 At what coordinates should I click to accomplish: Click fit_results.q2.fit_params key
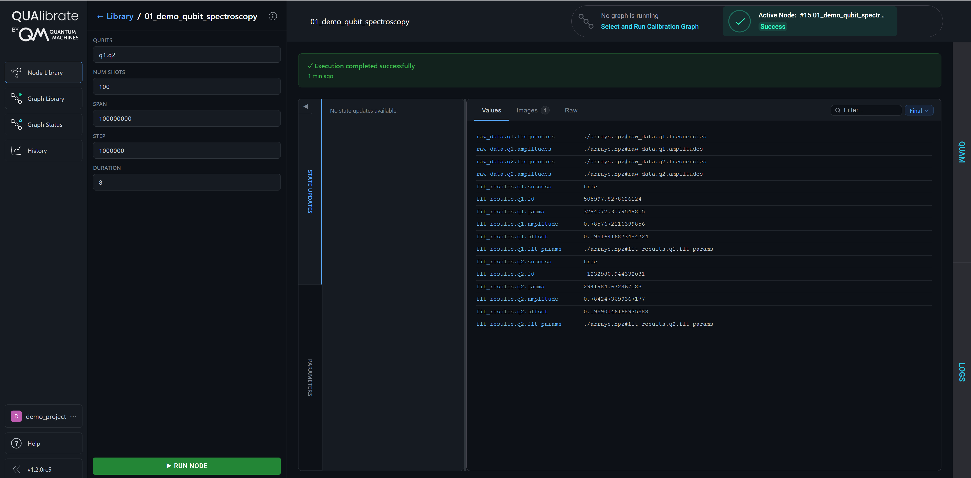click(x=519, y=324)
